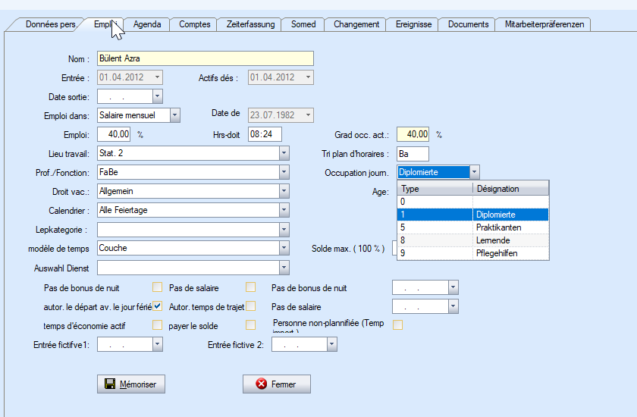This screenshot has width=637, height=417.
Task: Select 'Praktikanten' in the occupation list
Action: [x=498, y=227]
